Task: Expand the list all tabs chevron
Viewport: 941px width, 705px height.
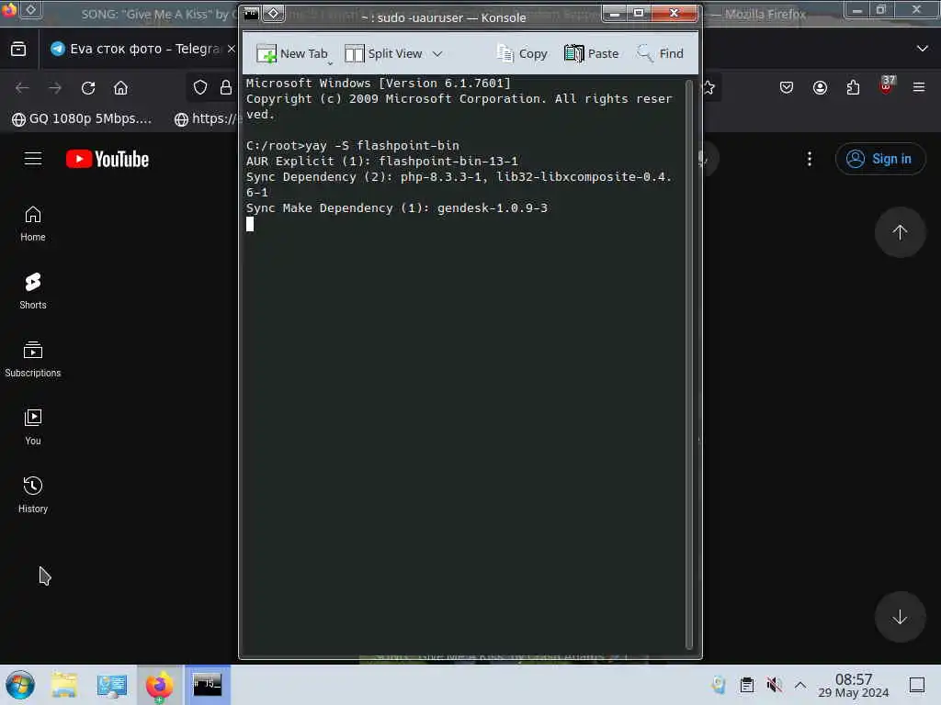Action: click(923, 49)
